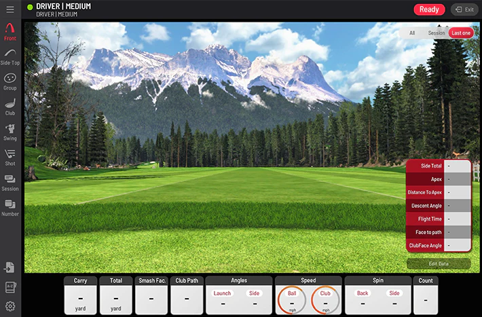
Task: Click the Edit Data button
Action: 439,263
